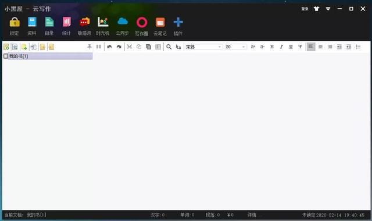Image resolution: width=372 pixels, height=221 pixels.
Task: Launch the 时光机 time machine
Action: 103,22
